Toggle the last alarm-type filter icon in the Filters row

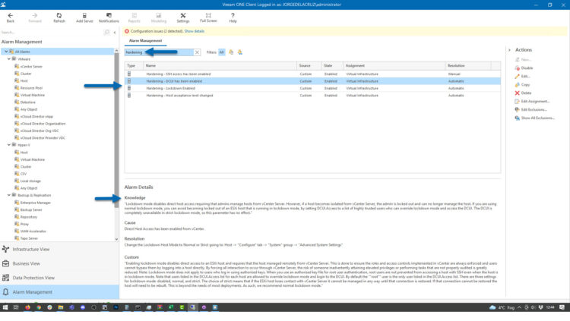[240, 52]
